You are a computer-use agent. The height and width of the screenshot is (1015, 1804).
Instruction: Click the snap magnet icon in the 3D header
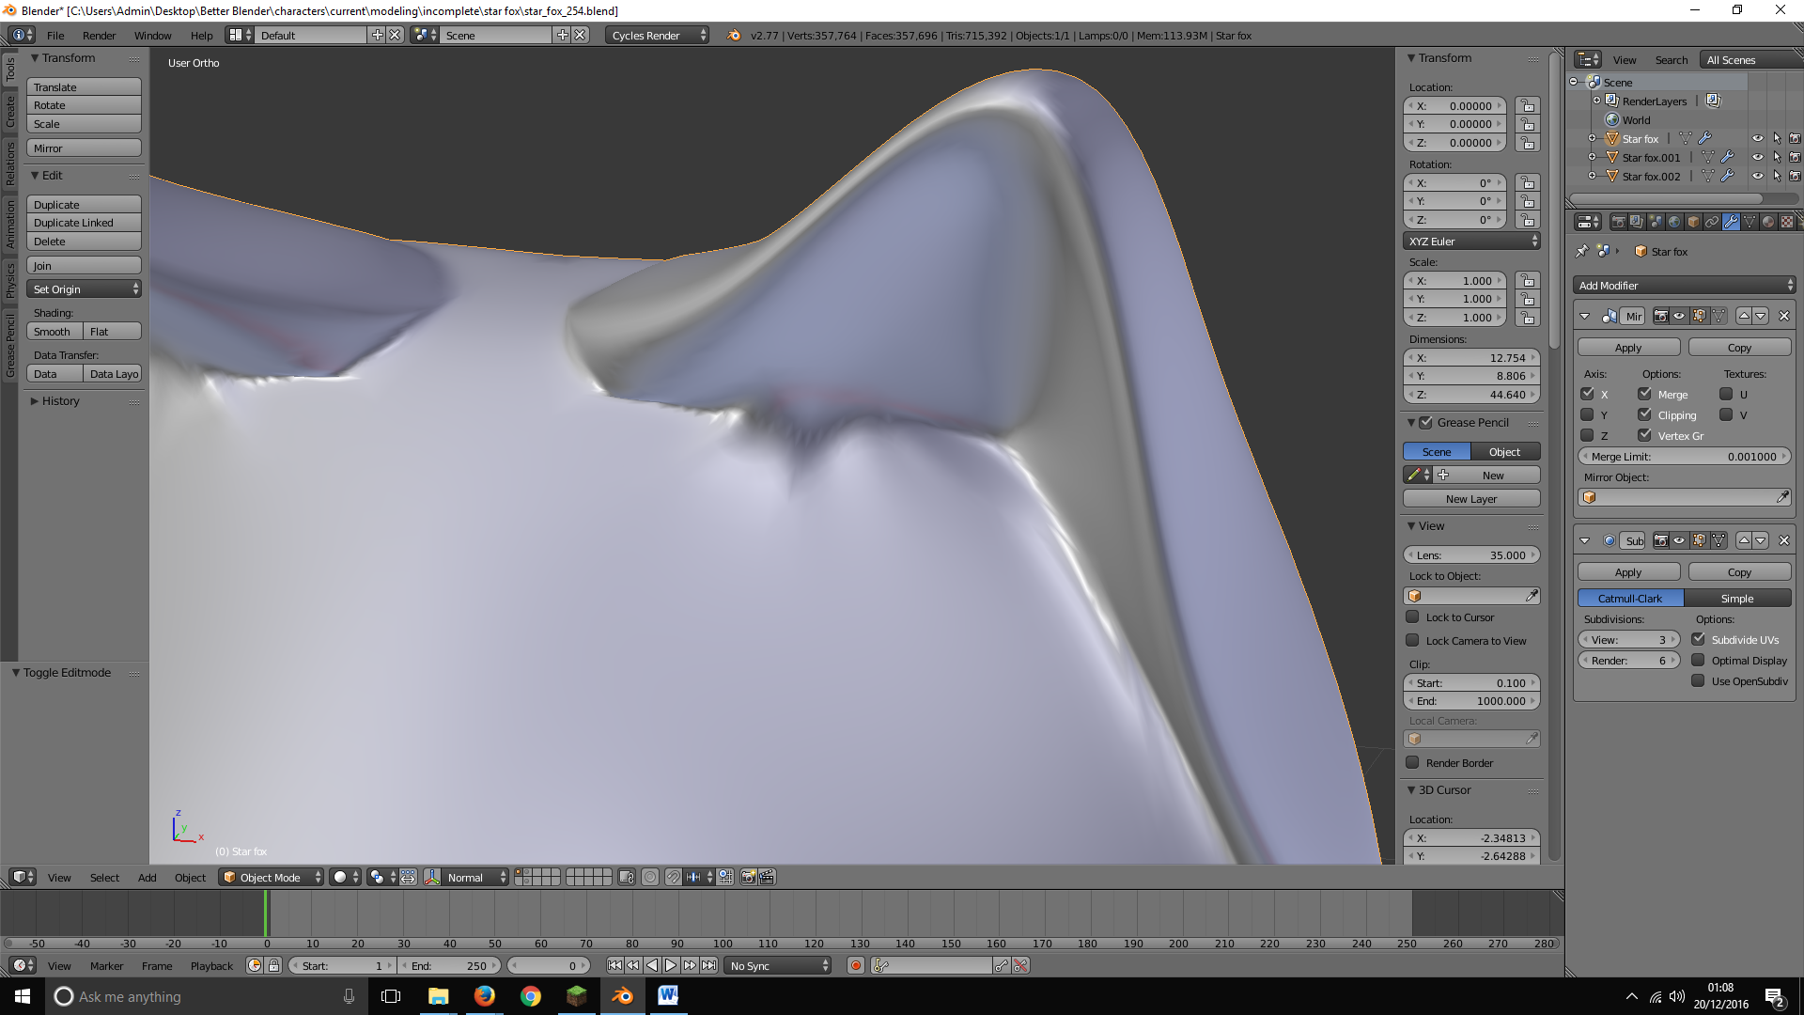[x=673, y=877]
